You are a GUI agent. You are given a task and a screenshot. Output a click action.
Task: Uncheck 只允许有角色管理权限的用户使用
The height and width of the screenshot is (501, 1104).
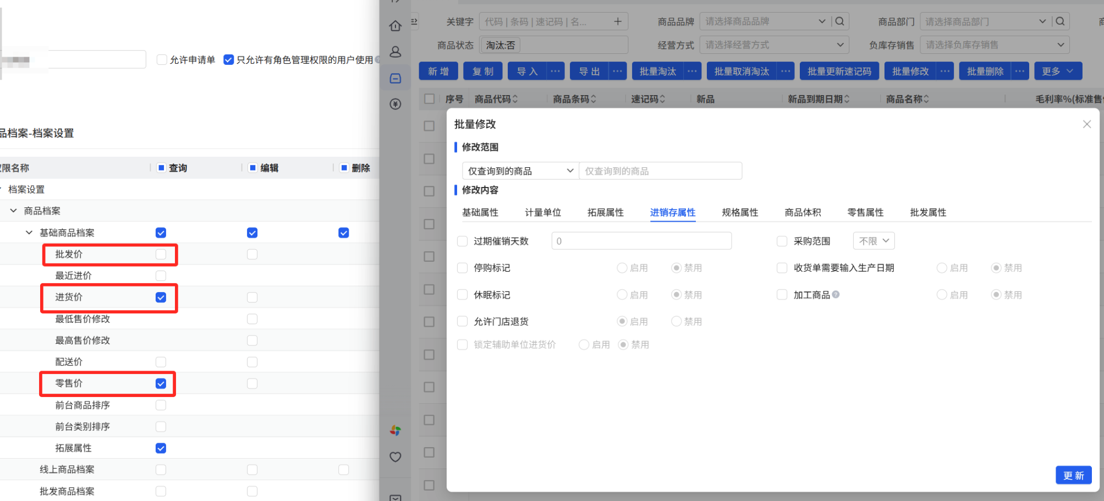tap(229, 59)
